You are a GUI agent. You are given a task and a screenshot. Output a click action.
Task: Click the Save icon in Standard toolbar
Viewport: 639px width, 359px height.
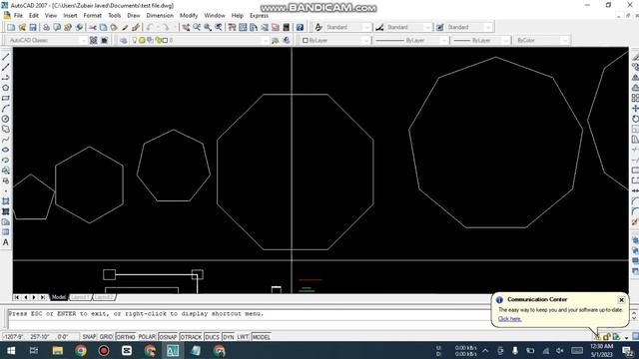[33, 27]
